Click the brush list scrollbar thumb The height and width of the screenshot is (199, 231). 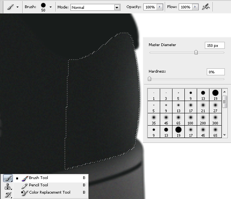225,102
